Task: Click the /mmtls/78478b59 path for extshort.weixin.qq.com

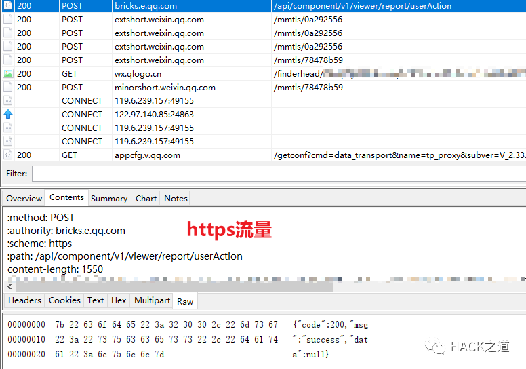Action: 308,60
